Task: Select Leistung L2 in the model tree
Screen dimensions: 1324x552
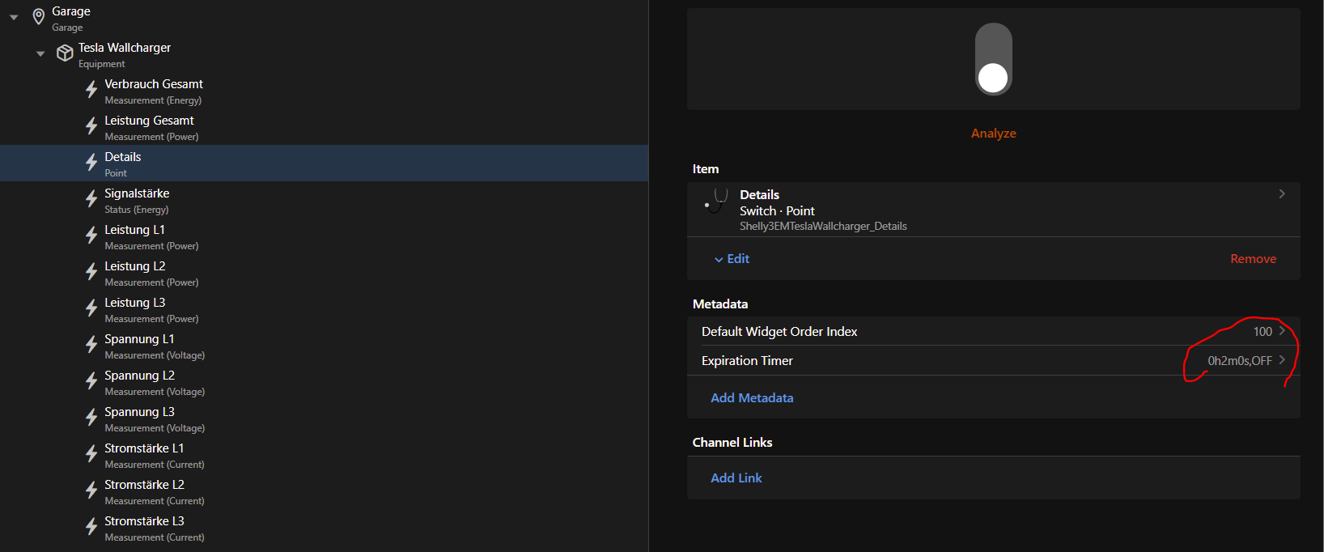Action: coord(135,273)
